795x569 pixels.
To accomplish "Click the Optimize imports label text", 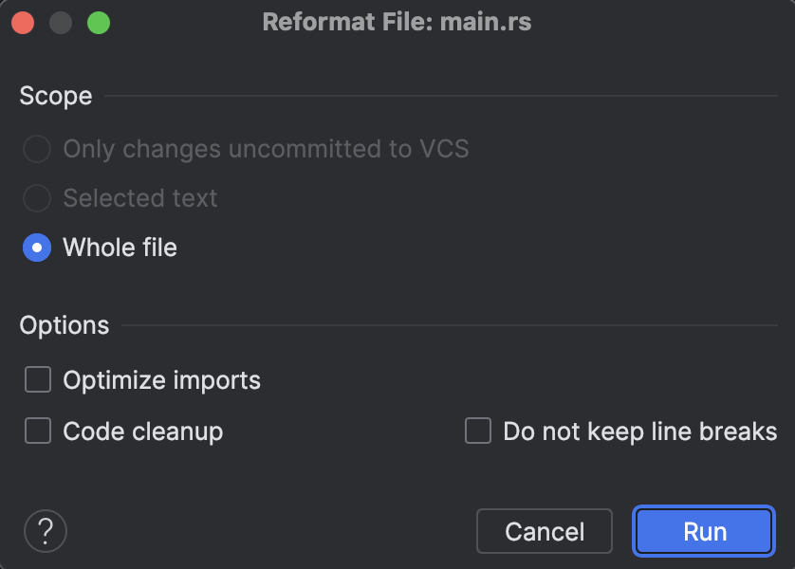I will pos(160,379).
